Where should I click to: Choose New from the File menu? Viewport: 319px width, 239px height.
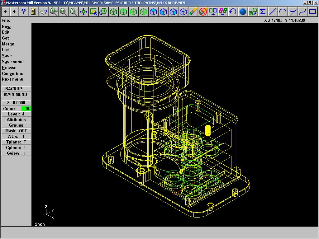point(6,27)
